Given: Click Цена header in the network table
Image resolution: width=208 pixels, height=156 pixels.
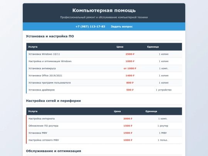Looking at the screenshot, I should pyautogui.click(x=117, y=111).
